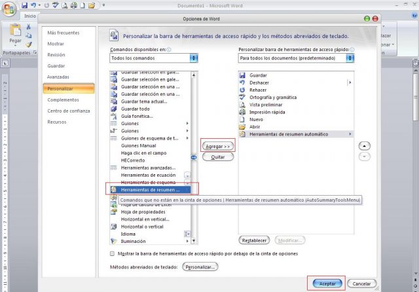Select Herramientas de resumen automático item
This screenshot has height=292, width=419.
coord(296,134)
